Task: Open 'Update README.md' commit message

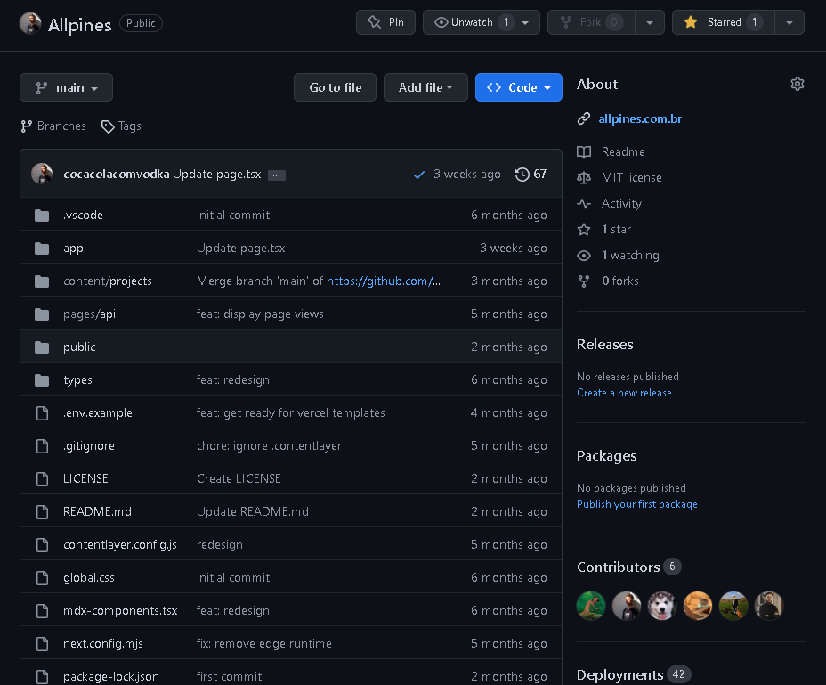Action: click(253, 511)
